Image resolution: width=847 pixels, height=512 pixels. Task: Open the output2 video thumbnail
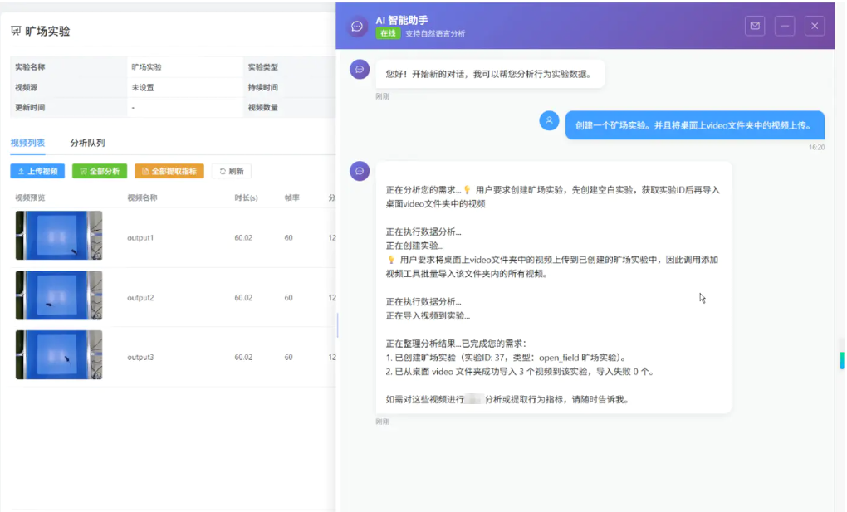(x=59, y=295)
